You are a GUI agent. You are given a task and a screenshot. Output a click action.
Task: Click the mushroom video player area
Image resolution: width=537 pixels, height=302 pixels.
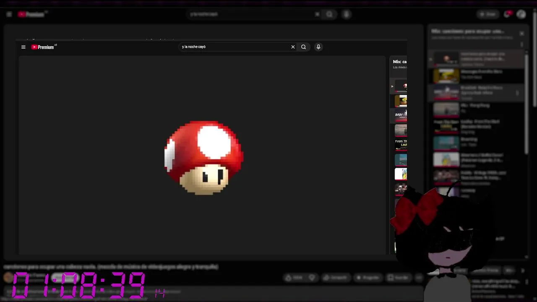click(202, 155)
